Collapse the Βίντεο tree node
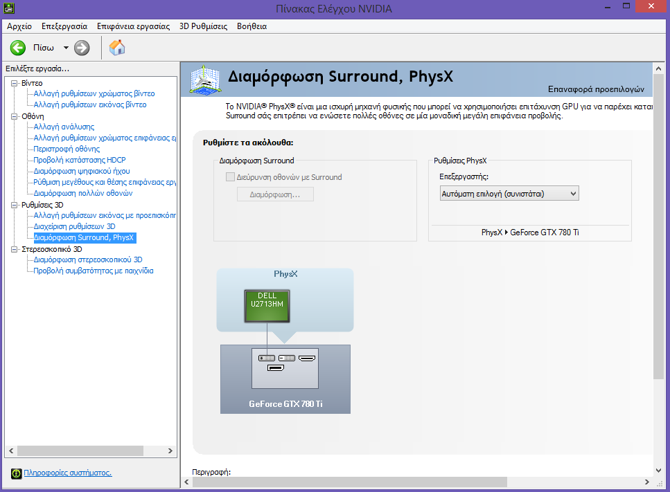This screenshot has height=492, width=670. (x=14, y=83)
